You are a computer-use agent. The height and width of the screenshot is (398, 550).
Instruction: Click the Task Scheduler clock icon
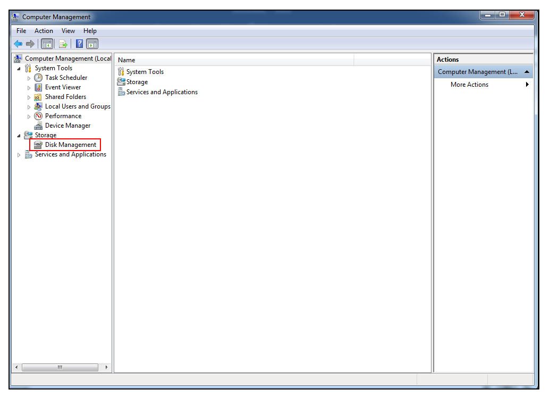pos(38,78)
